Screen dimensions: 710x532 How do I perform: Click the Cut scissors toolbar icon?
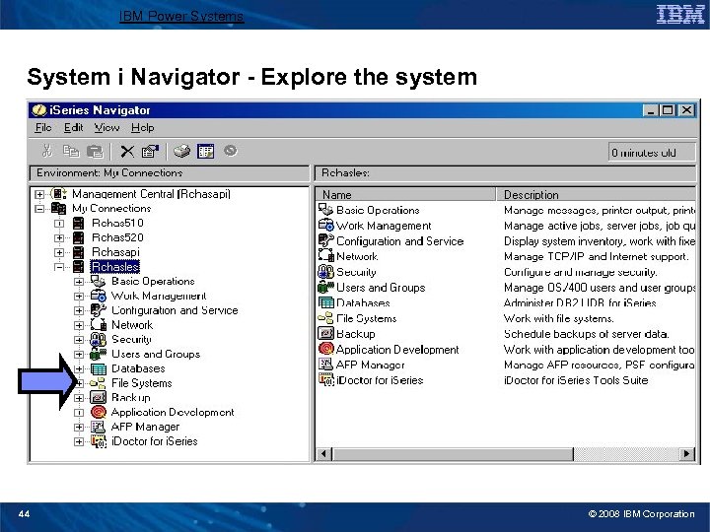point(46,151)
